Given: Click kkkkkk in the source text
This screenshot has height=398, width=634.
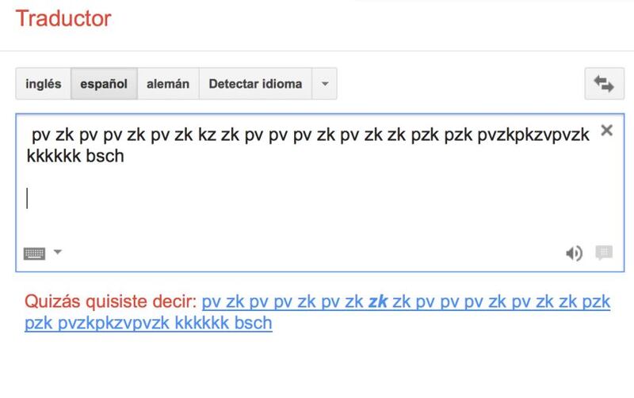Looking at the screenshot, I should pyautogui.click(x=54, y=156).
